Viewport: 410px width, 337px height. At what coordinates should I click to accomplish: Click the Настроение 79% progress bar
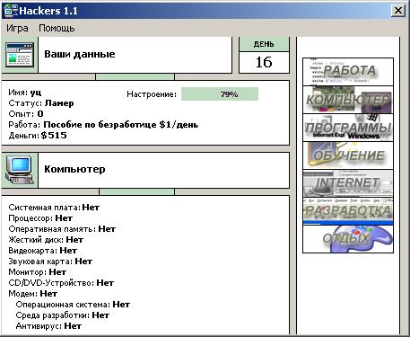click(220, 94)
